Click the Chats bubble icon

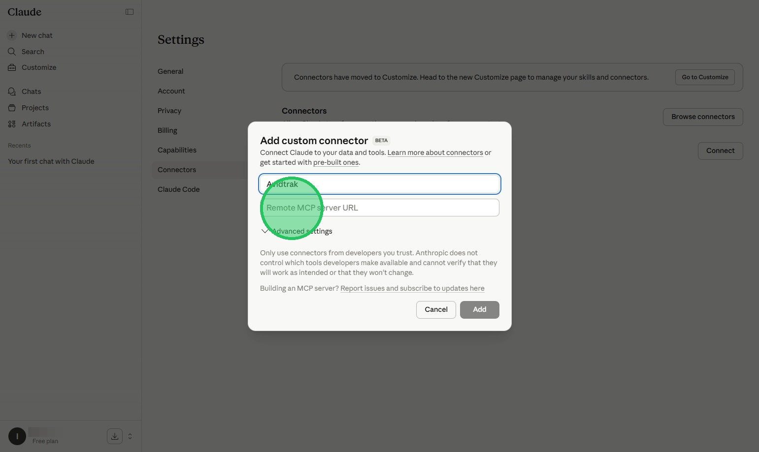pos(12,91)
